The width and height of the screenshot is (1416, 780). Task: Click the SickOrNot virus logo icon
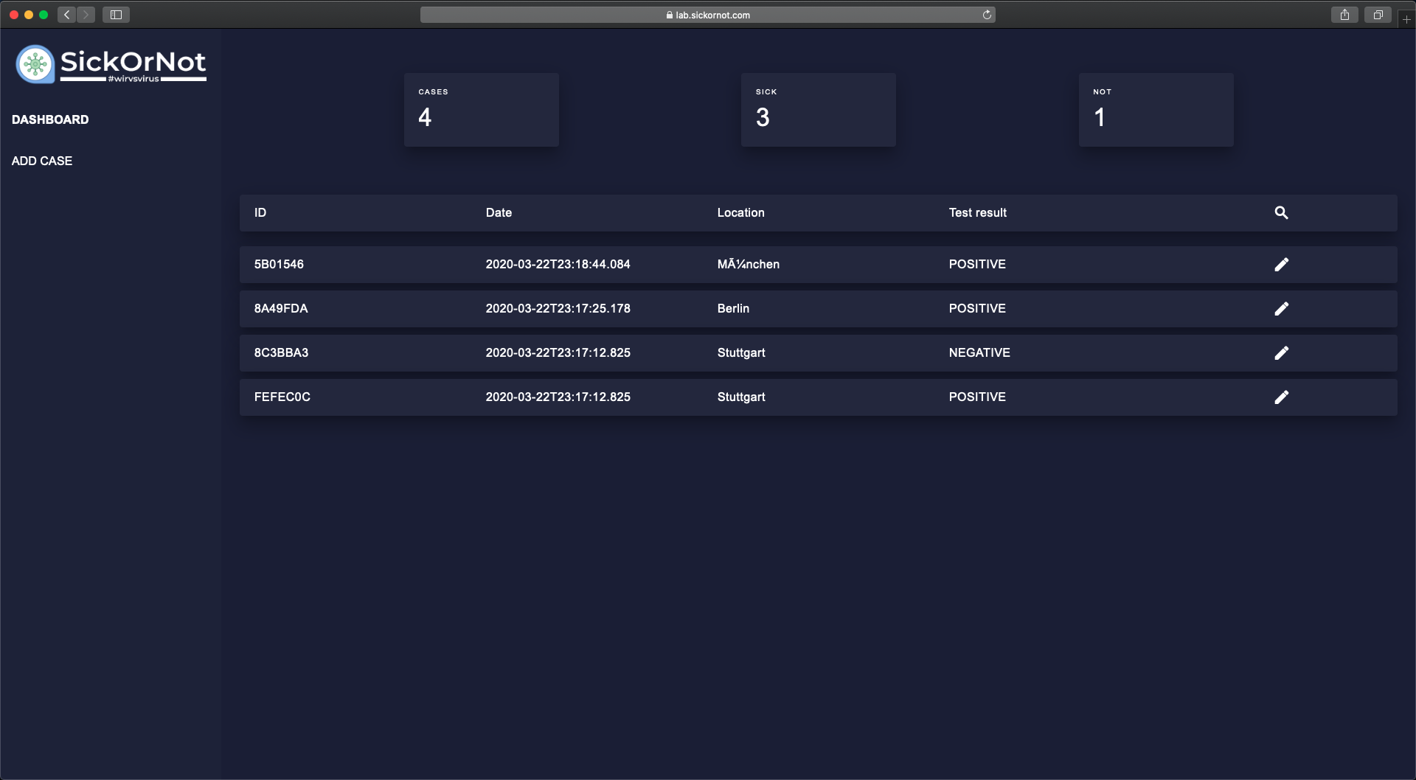tap(35, 64)
